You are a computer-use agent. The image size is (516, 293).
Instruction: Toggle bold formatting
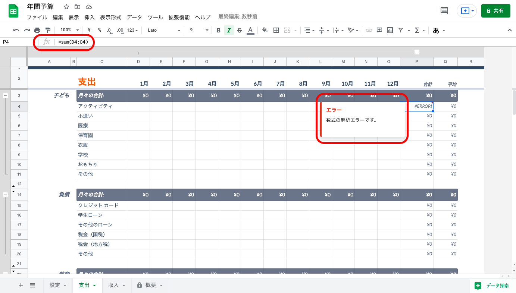[x=219, y=30]
